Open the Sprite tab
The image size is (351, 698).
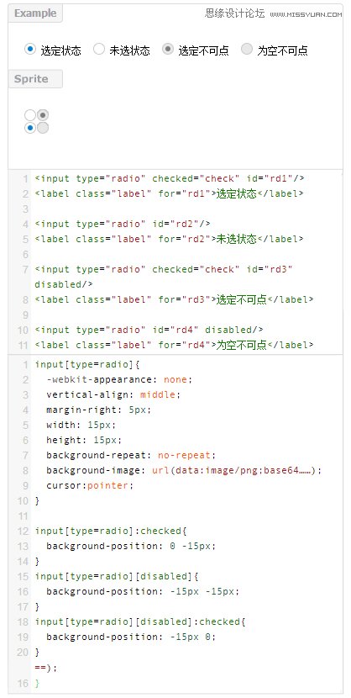[35, 79]
